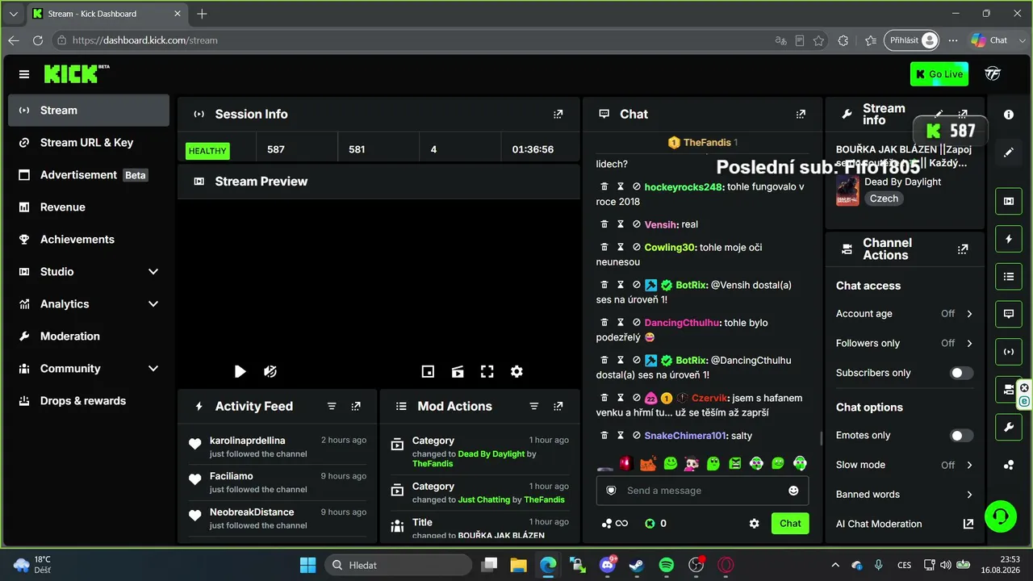Click the Send a message field
Viewport: 1033px width, 581px height.
coord(702,491)
